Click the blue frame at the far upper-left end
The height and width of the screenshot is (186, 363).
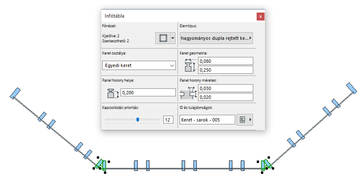15,93
